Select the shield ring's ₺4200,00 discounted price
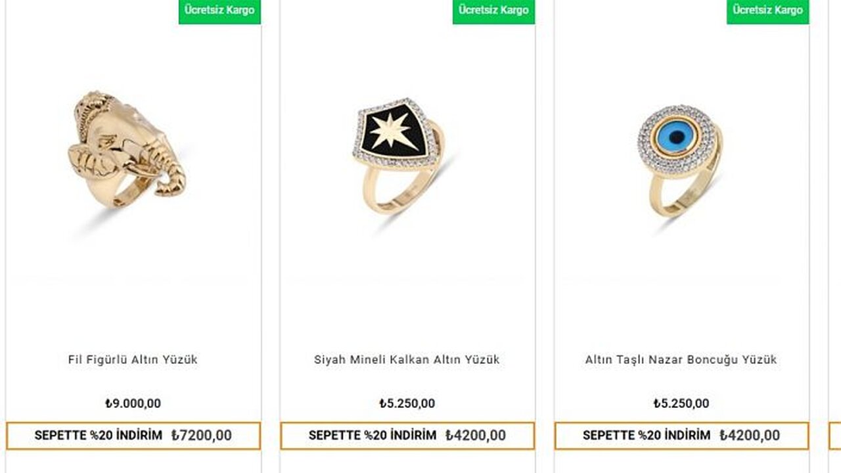 pos(475,435)
